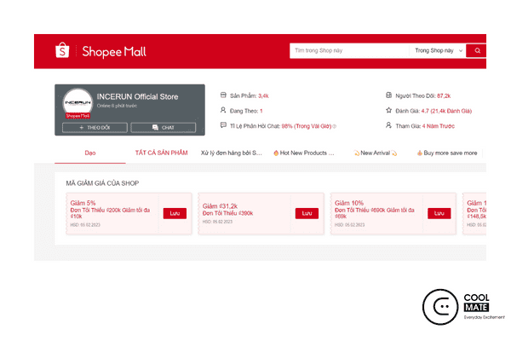
Task: Focus the 'Tìm trong Shop này' search field
Action: click(347, 51)
